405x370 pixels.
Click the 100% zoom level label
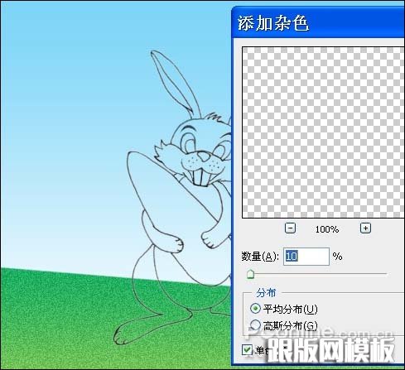327,229
